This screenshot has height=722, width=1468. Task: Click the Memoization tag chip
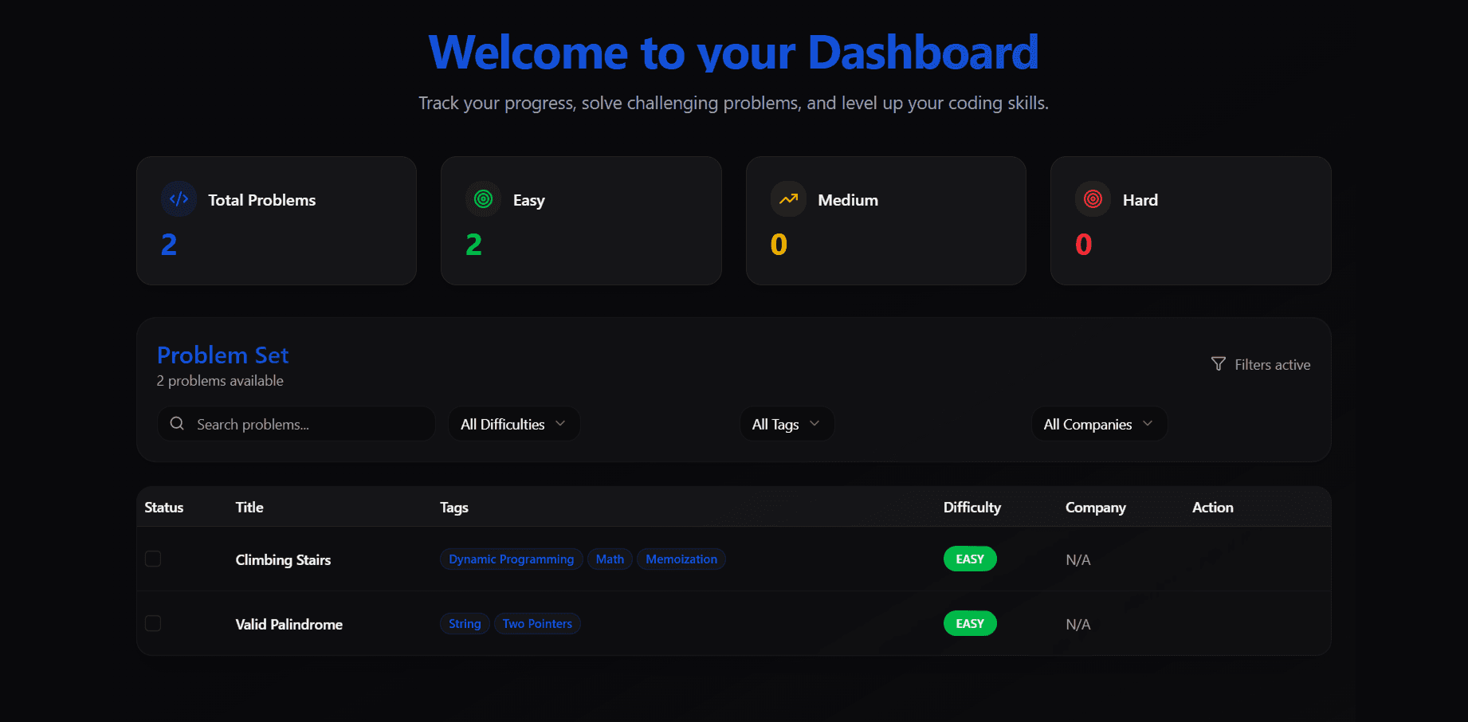click(x=681, y=559)
